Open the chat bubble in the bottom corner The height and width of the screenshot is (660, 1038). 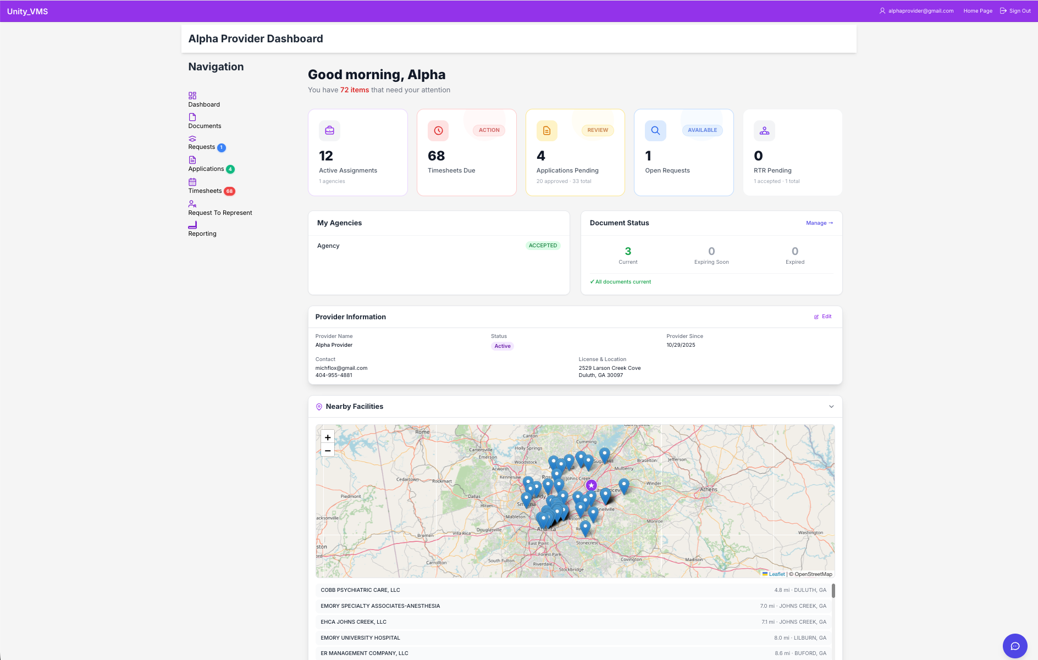[x=1014, y=646]
